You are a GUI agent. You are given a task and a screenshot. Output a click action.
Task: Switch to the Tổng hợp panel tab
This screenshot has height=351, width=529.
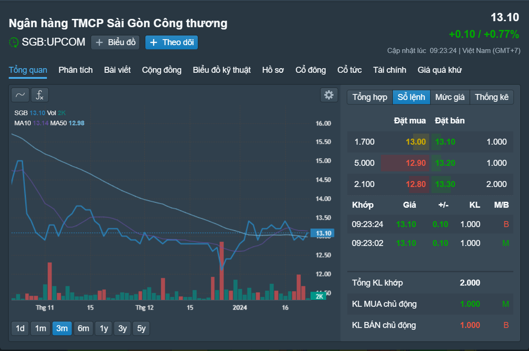click(370, 97)
